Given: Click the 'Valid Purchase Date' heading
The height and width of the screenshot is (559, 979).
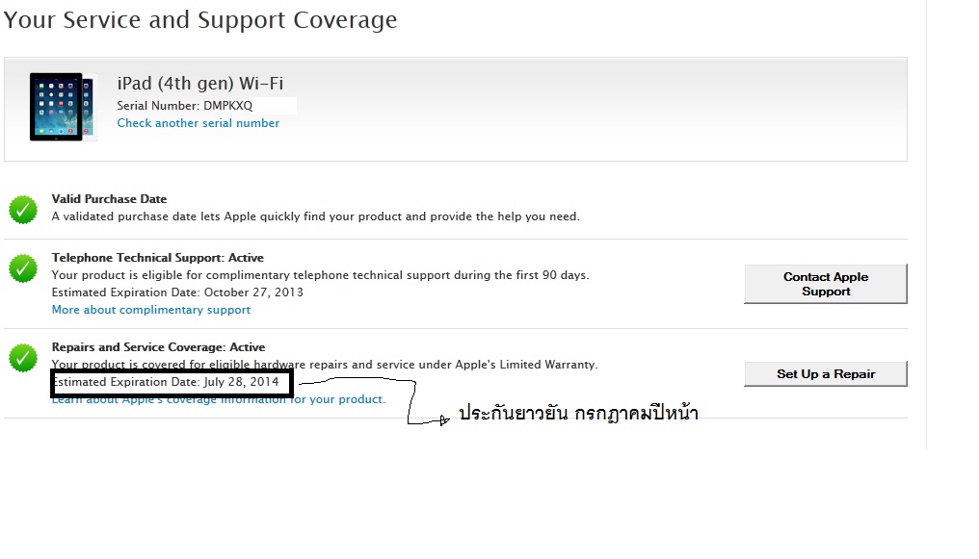Looking at the screenshot, I should (109, 199).
